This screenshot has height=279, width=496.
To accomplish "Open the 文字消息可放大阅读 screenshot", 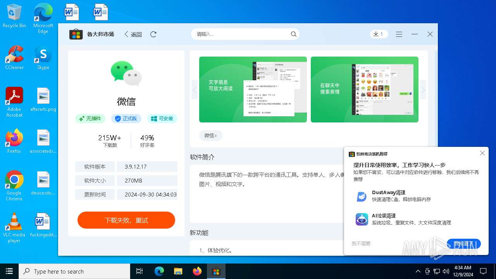I will tap(253, 90).
